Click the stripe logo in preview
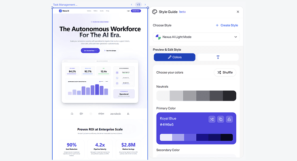Image resolution: width=297 pixels, height=161 pixels. [x=101, y=114]
